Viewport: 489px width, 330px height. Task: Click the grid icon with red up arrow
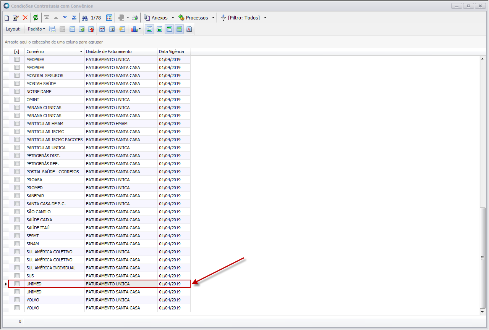coord(91,29)
